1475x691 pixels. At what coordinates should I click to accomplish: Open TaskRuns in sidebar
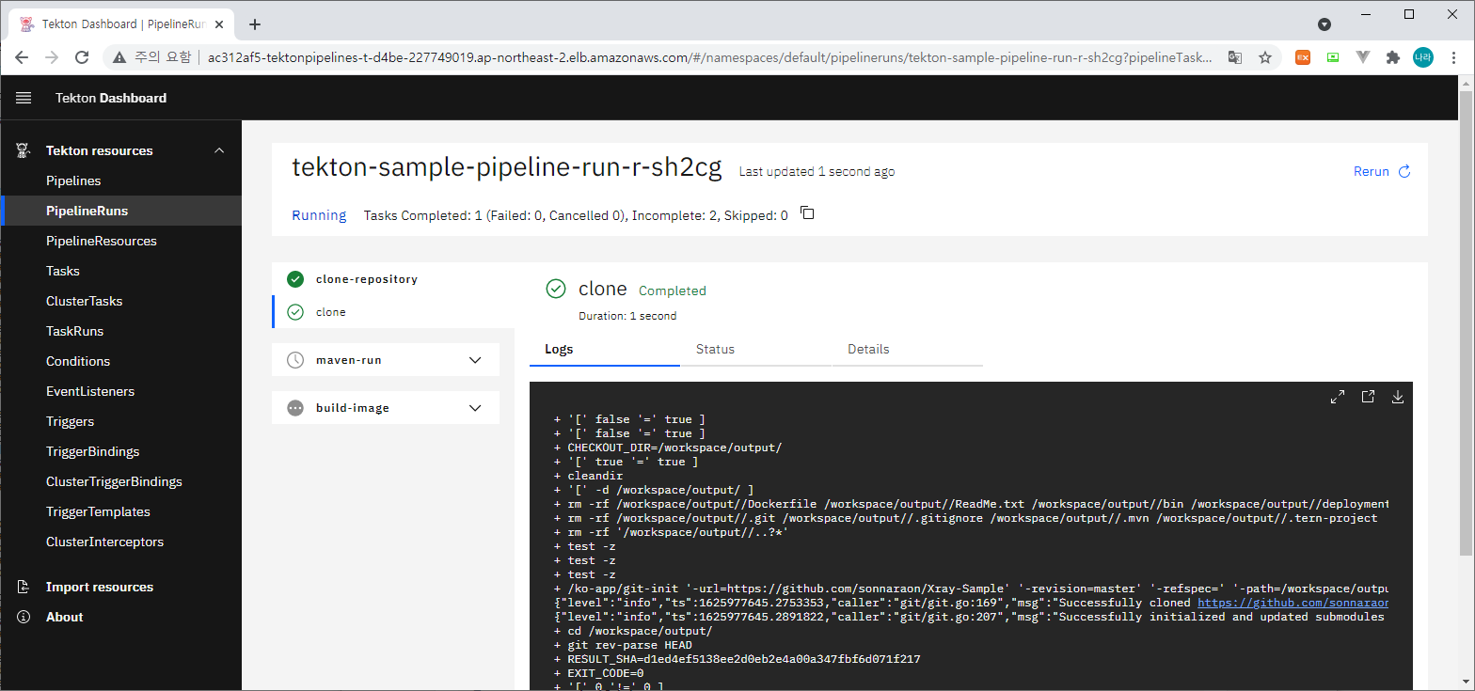coord(120,331)
